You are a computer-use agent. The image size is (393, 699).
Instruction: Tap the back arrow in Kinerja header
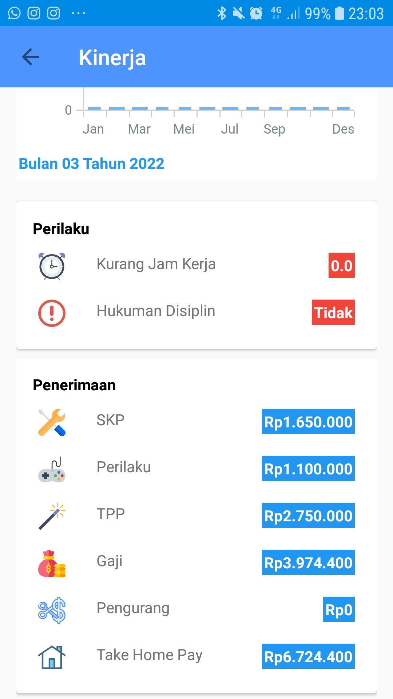(x=31, y=57)
